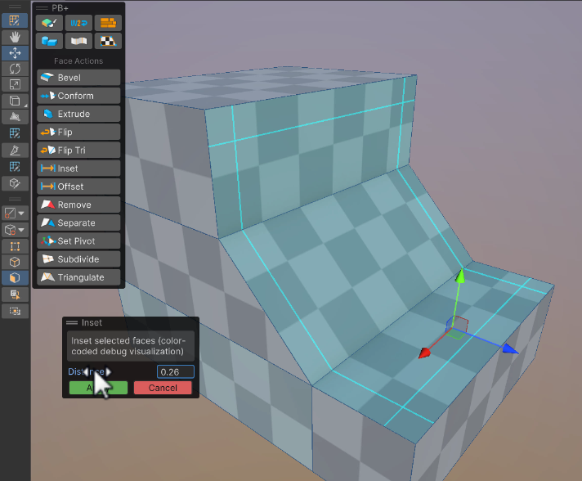Click the Inset description text
The image size is (582, 481).
tap(128, 346)
